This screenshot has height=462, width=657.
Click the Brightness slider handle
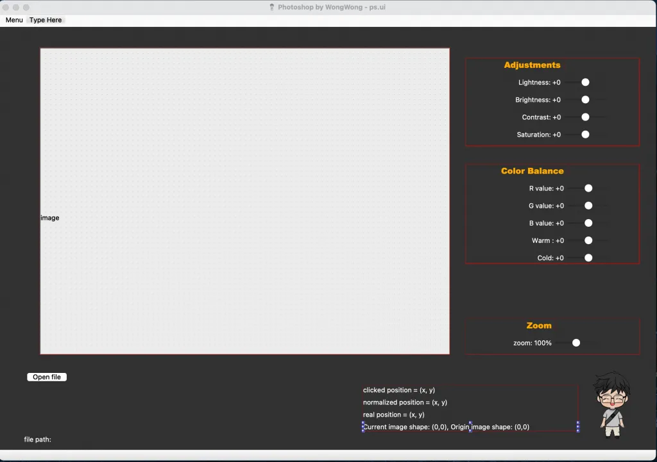click(585, 99)
